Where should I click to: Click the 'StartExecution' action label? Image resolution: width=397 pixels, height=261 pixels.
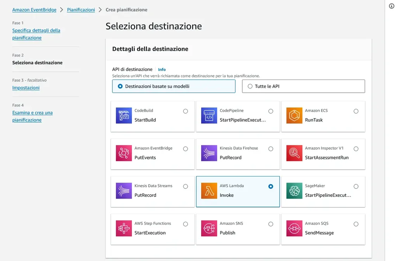pyautogui.click(x=150, y=233)
